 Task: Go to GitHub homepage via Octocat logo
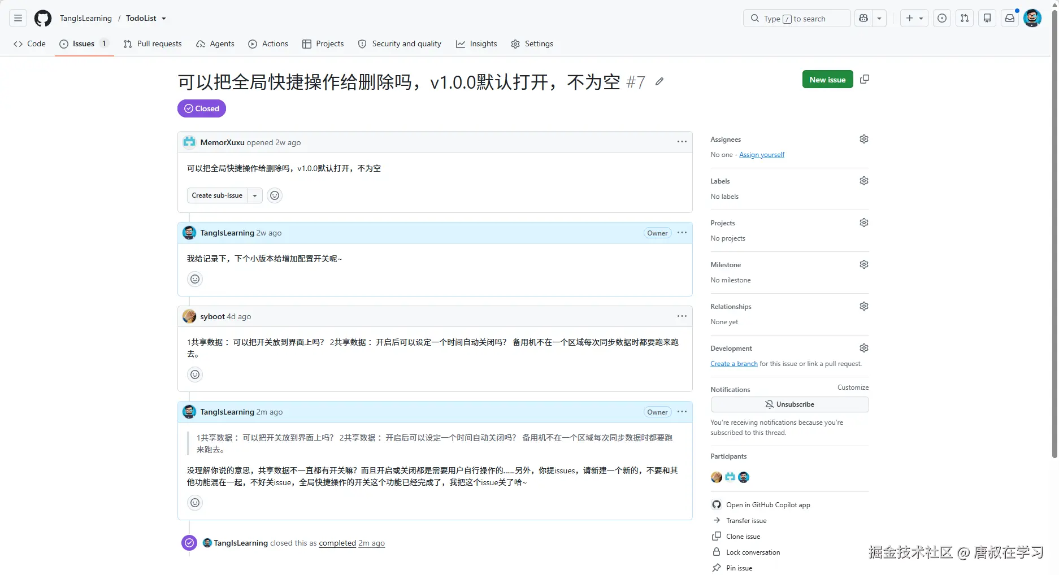[43, 18]
